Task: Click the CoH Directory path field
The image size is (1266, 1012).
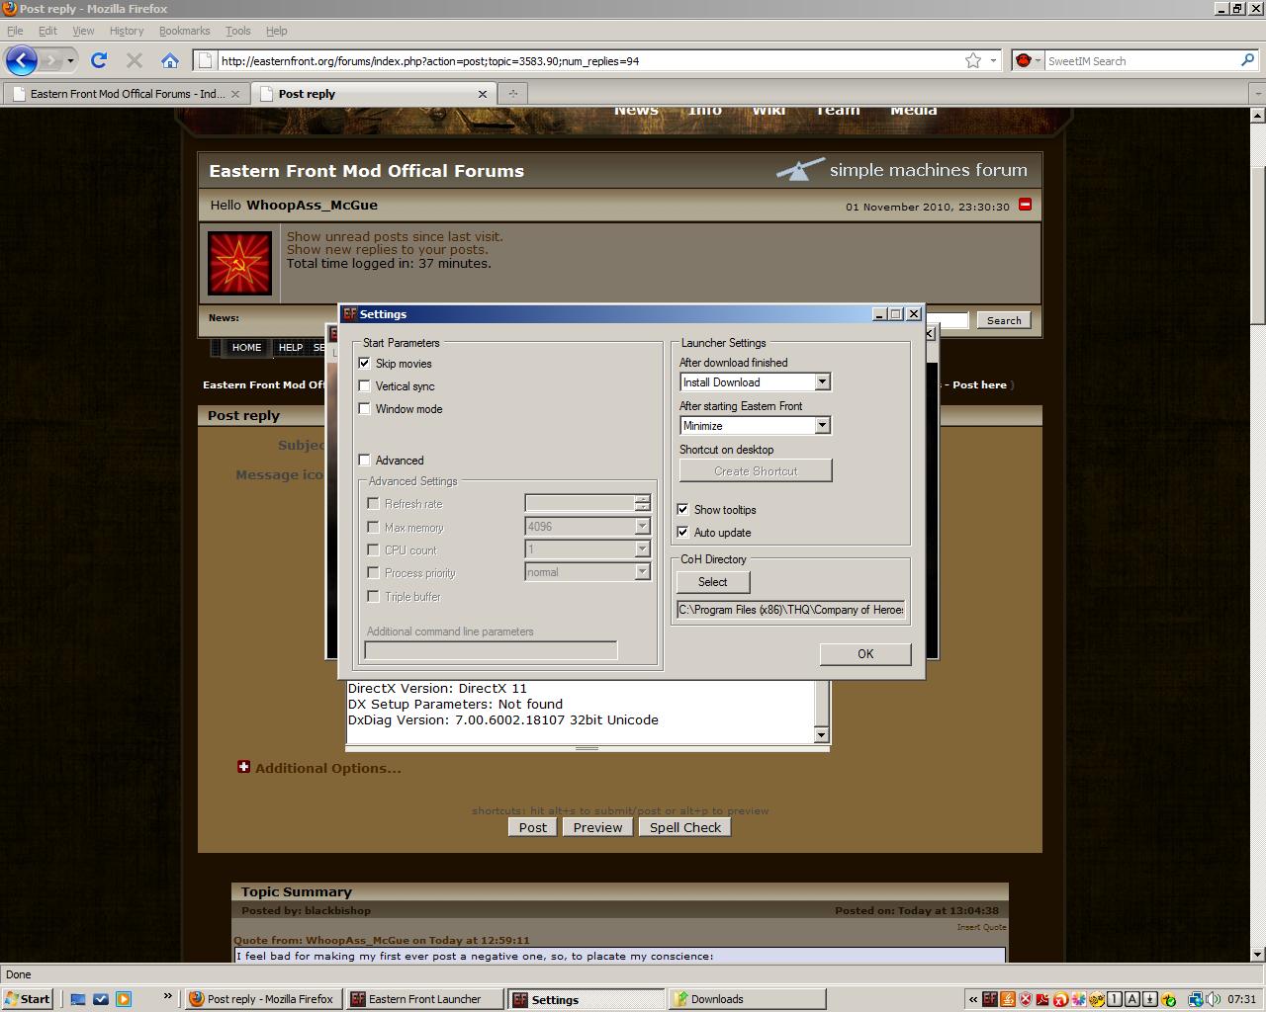Action: [x=790, y=610]
